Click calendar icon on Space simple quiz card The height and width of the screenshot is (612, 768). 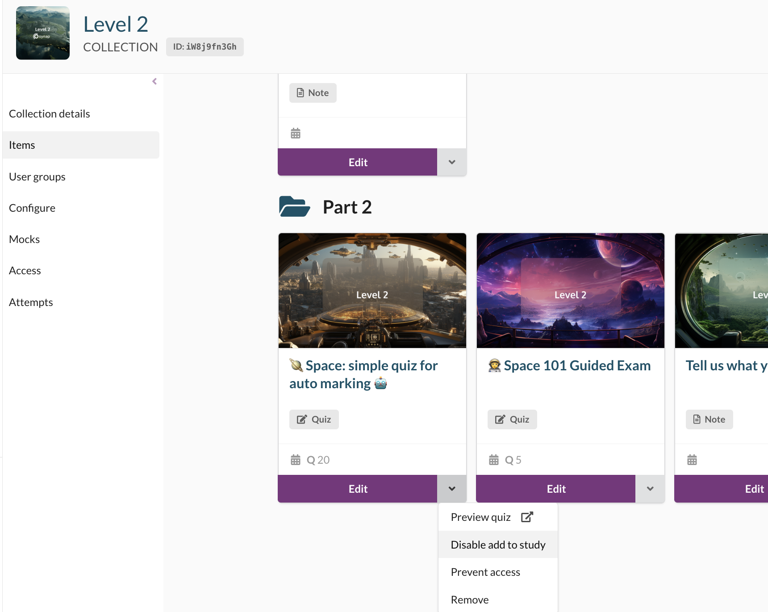tap(296, 460)
